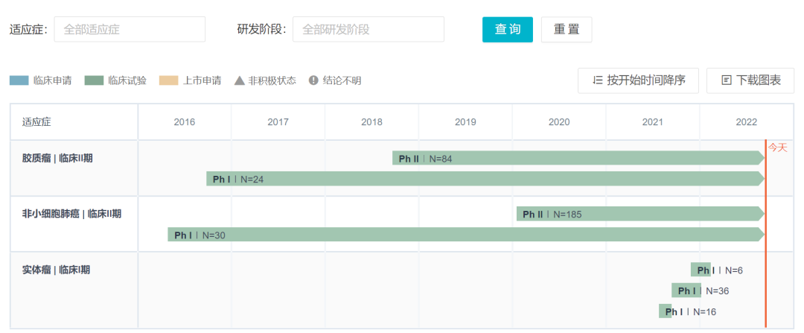Toggle the 上市申请 orange legend swatch
The height and width of the screenshot is (333, 804).
click(169, 80)
